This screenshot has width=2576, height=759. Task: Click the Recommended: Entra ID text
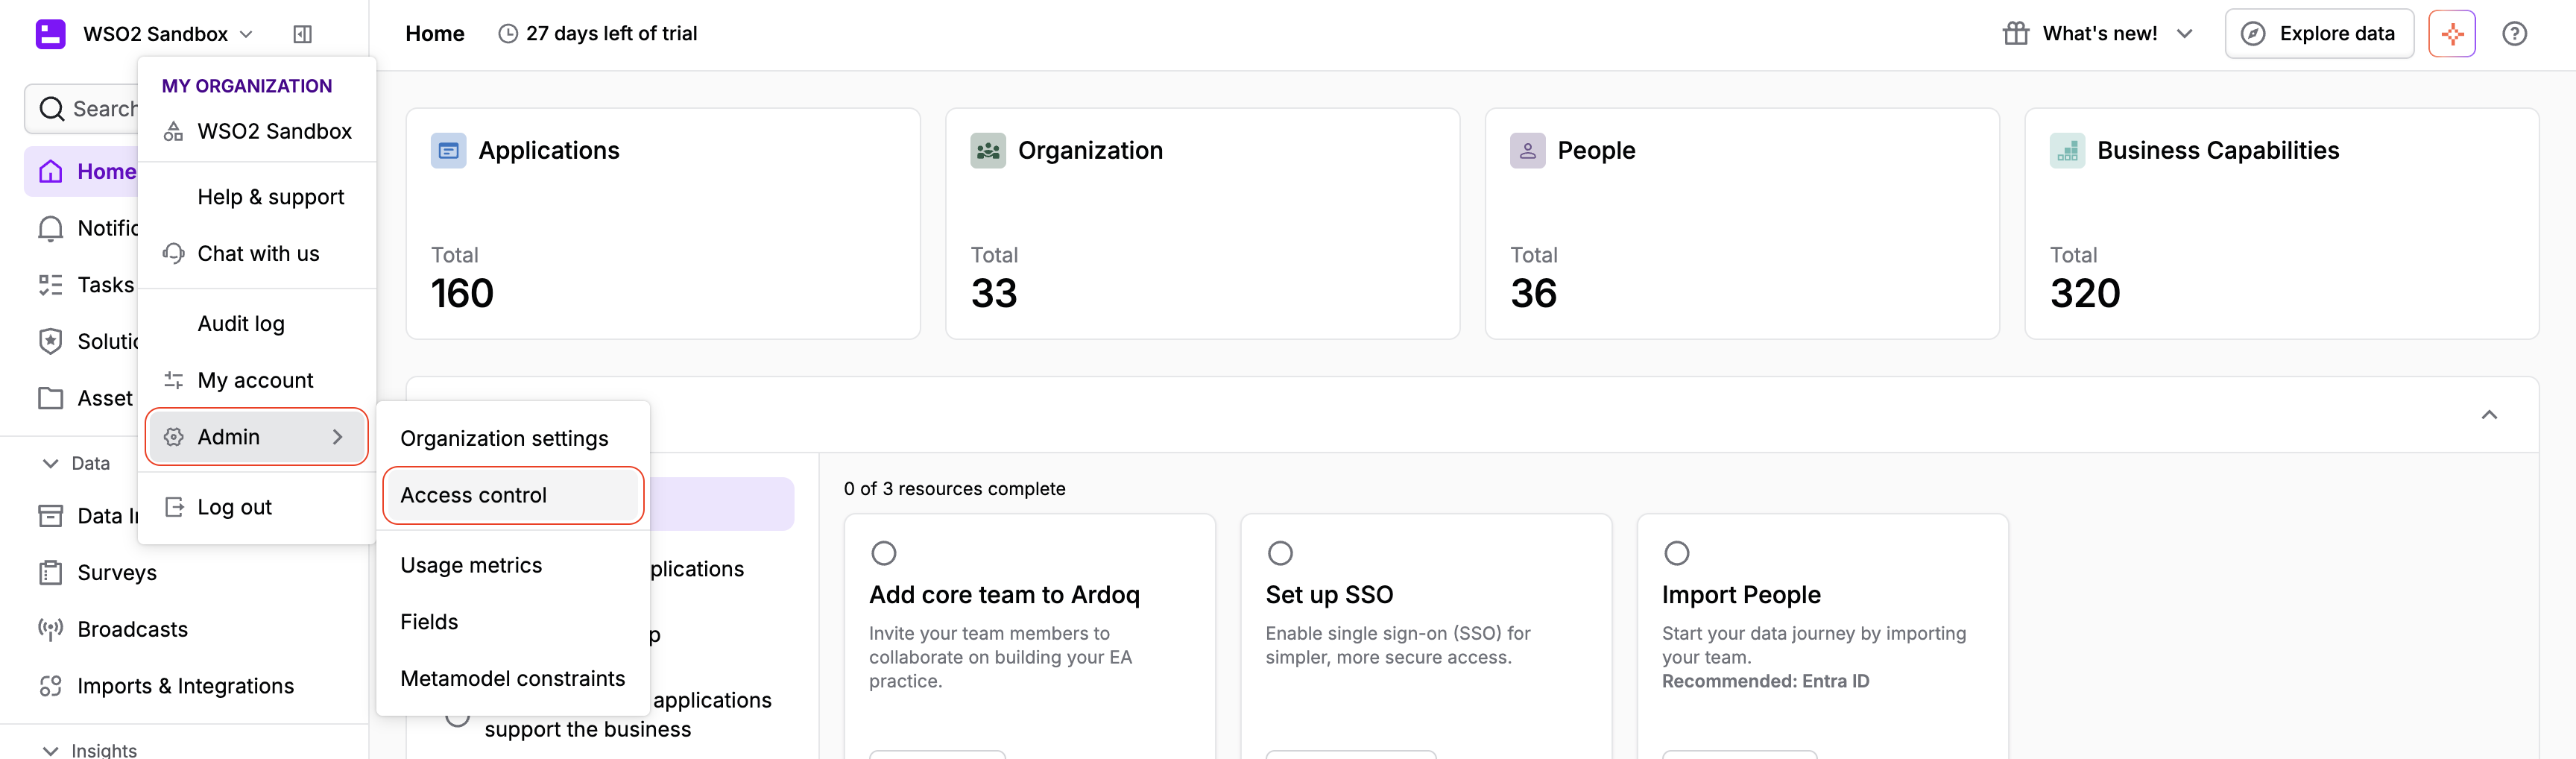(x=1765, y=682)
